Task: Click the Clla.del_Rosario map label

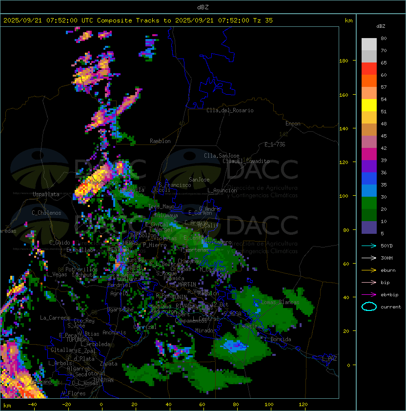Action: point(230,110)
